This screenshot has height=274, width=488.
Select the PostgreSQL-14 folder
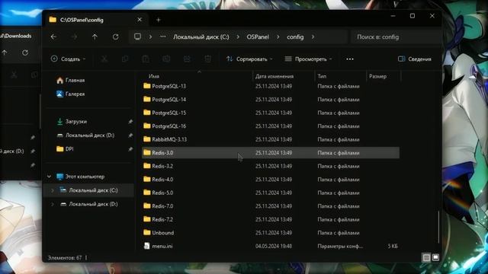(271, 100)
